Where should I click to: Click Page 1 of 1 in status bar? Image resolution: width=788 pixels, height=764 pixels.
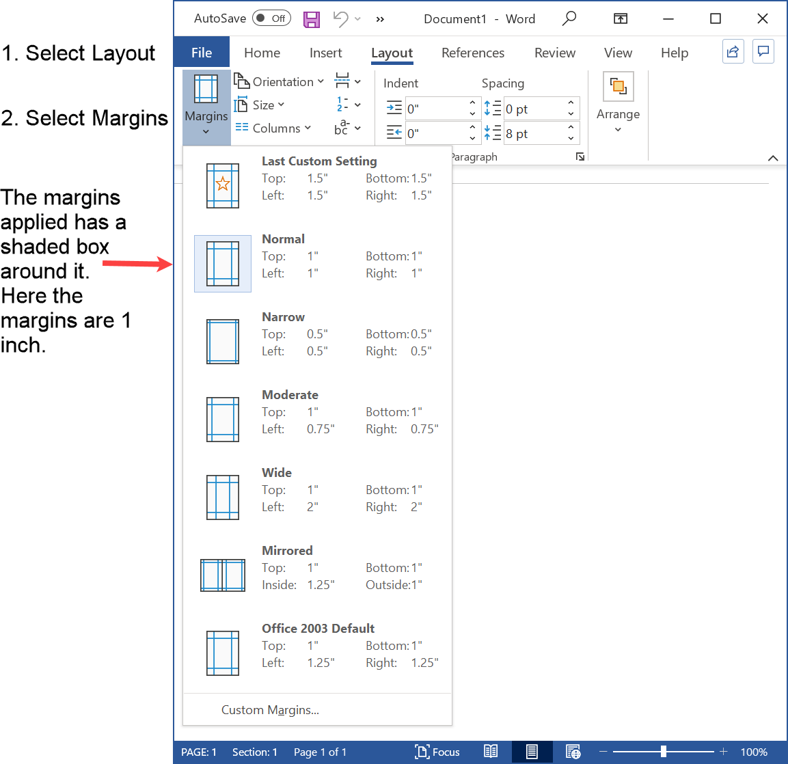pyautogui.click(x=320, y=752)
